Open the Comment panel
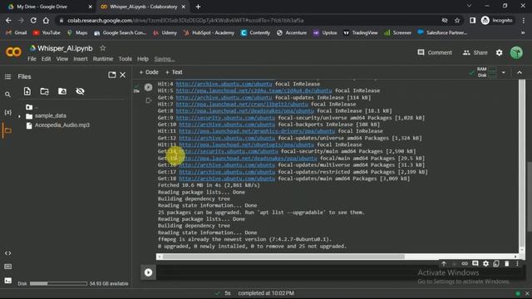Image resolution: width=532 pixels, height=299 pixels. (435, 52)
